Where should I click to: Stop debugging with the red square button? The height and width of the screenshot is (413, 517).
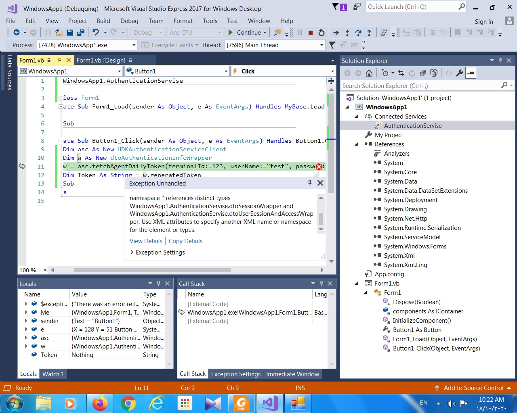coord(310,33)
